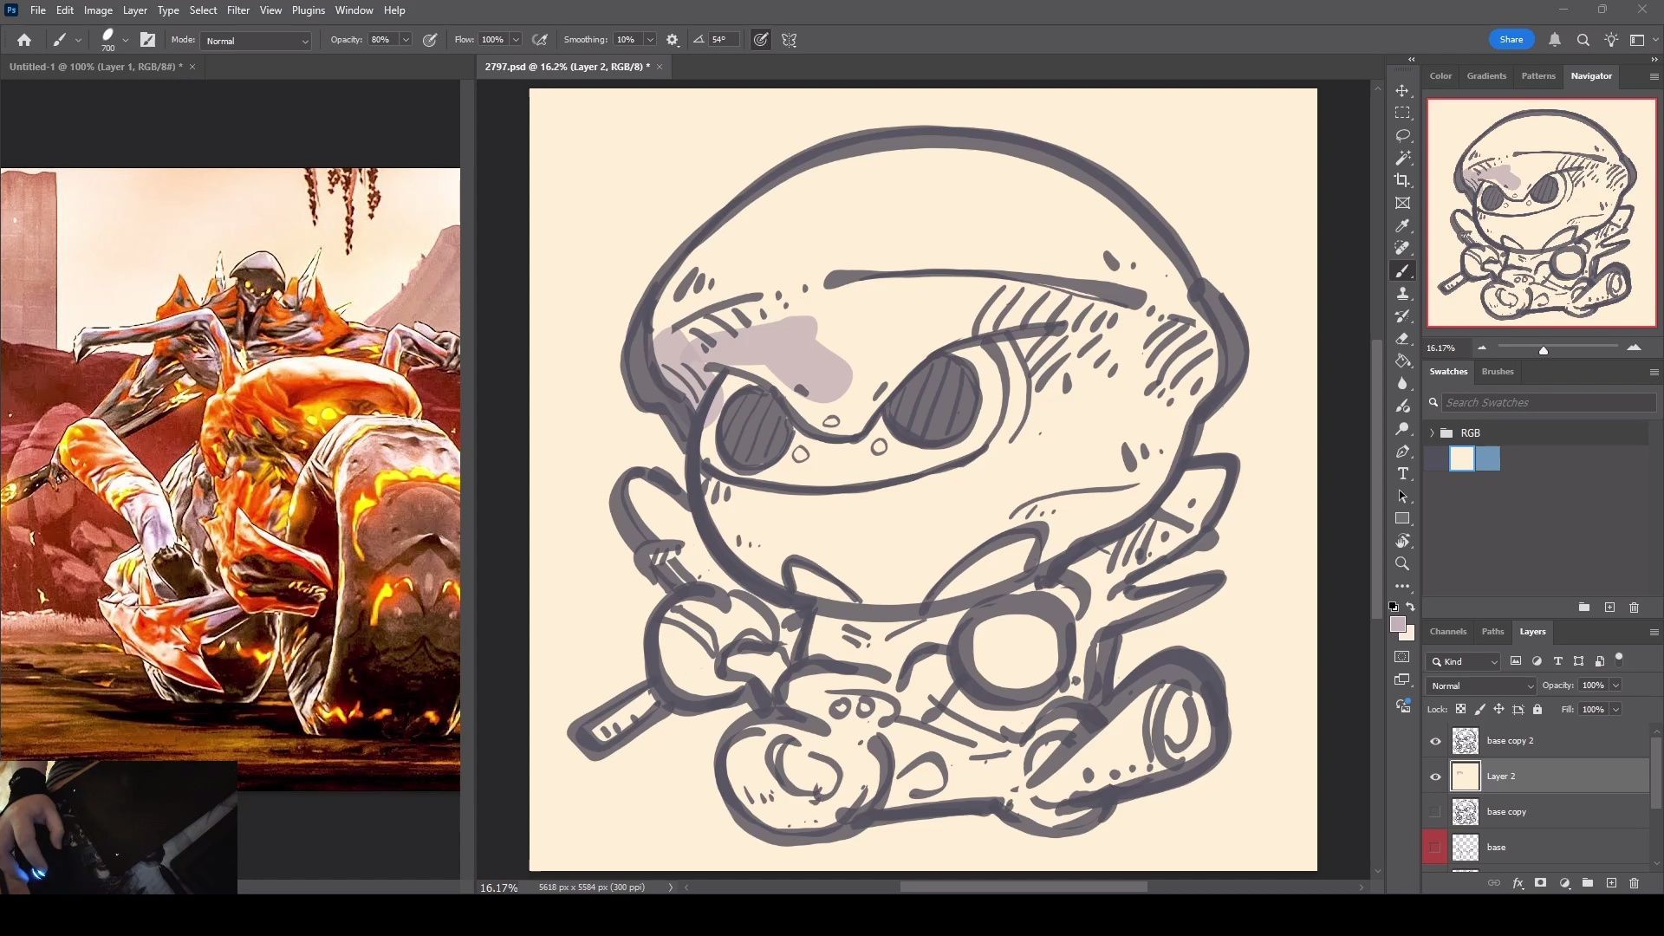1664x936 pixels.
Task: Show the hidden base copy layer
Action: 1435,812
